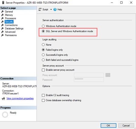Check Enable C2 audit tracing
The width and height of the screenshot is (136, 129).
(43, 95)
